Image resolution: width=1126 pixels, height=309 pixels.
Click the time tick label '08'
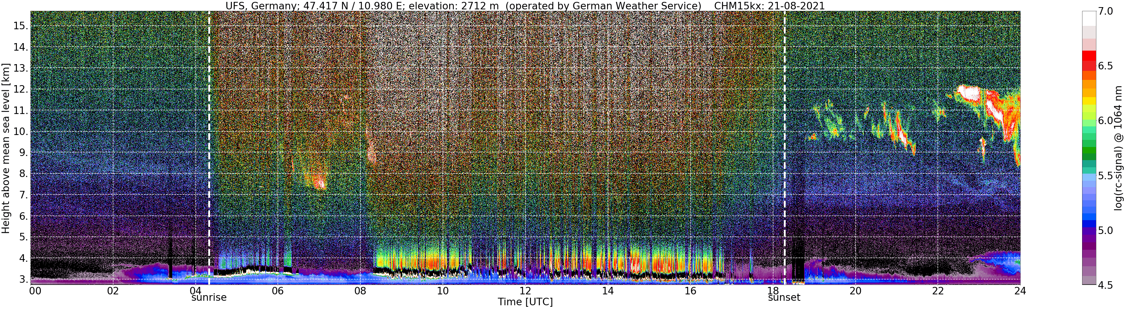[360, 291]
